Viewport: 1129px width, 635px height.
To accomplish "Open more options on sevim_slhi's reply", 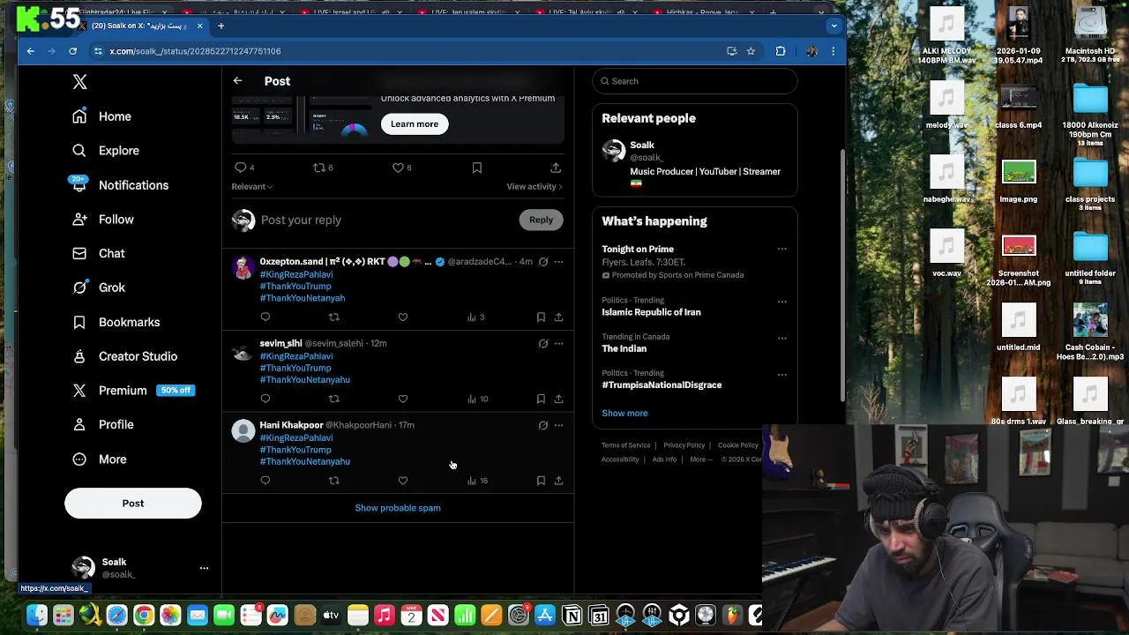I will click(x=558, y=343).
